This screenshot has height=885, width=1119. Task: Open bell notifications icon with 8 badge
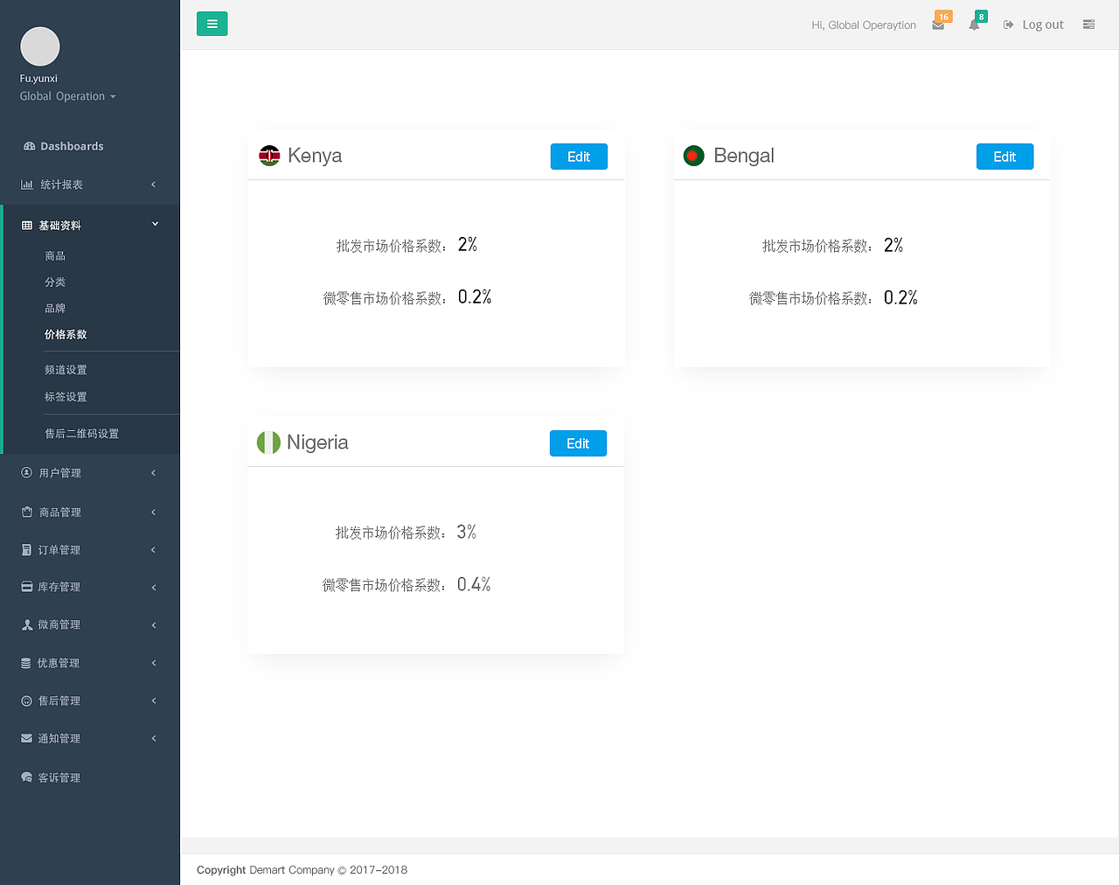coord(974,24)
